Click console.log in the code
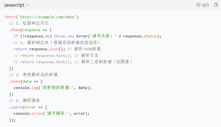Screen dimensions: 221x127 coord(26,87)
